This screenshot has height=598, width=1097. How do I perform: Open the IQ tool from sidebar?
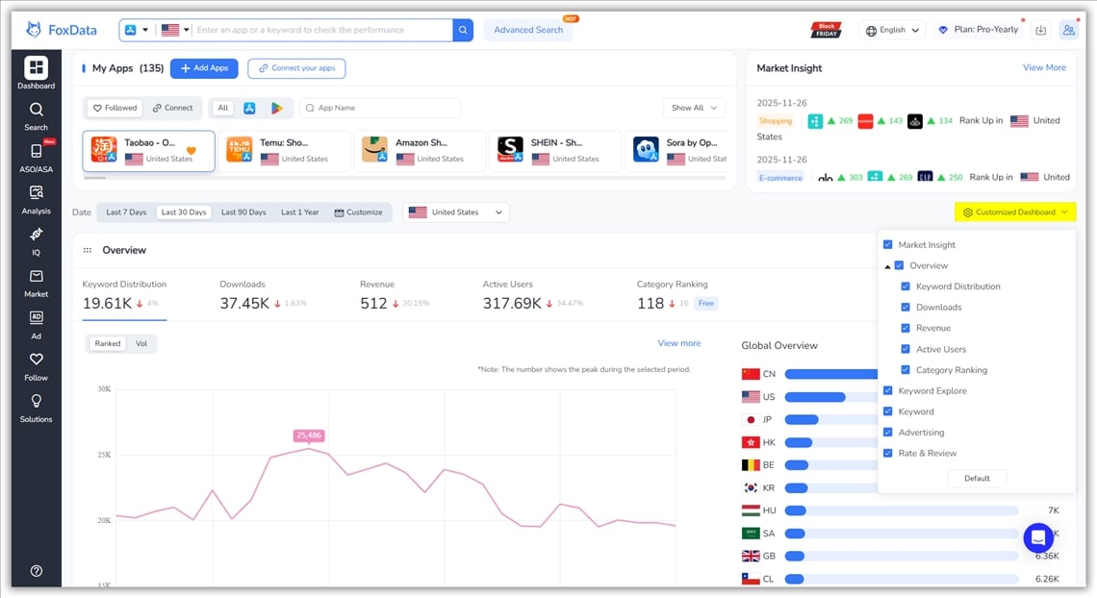coord(36,243)
